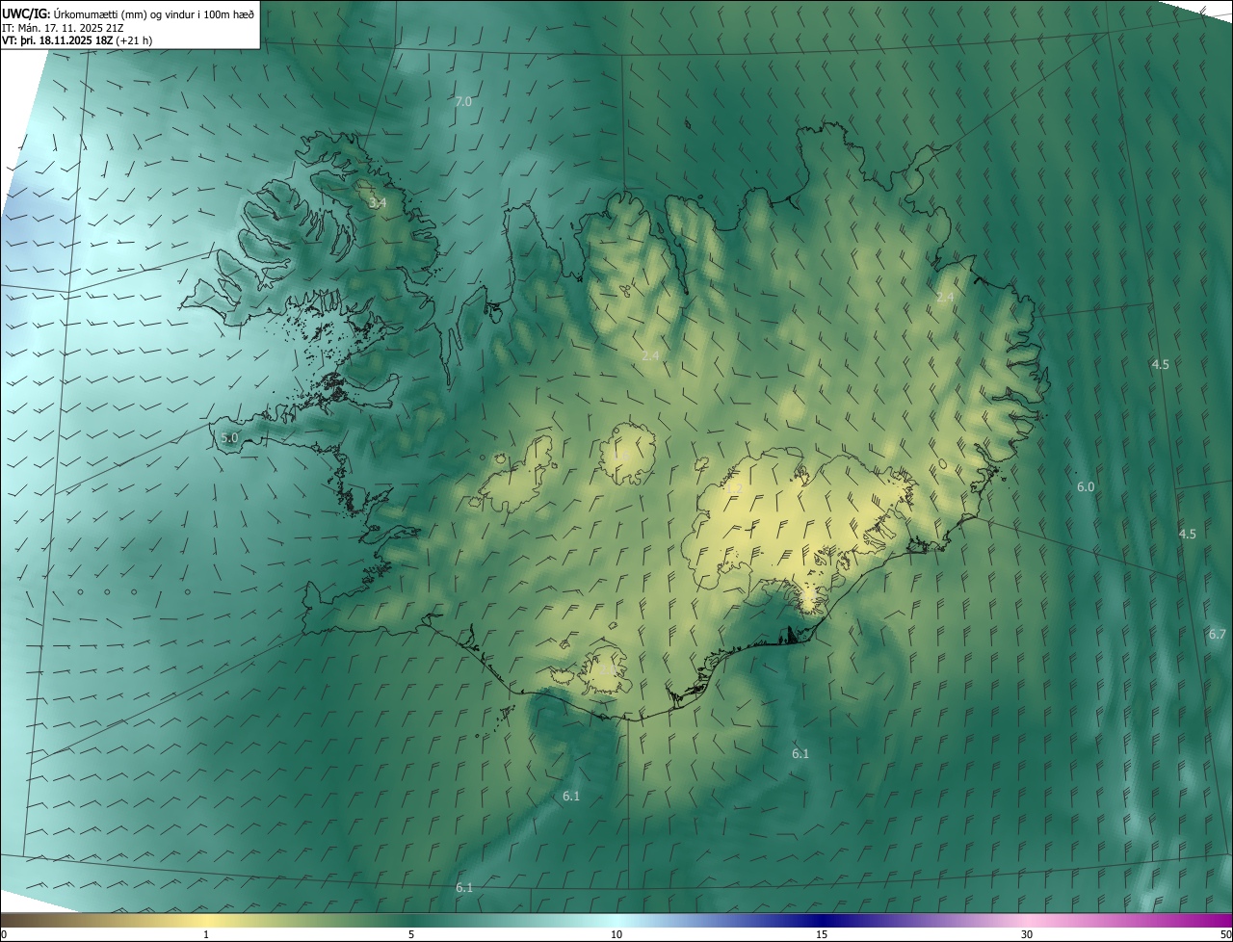Click the '5' tick on the colour scale
This screenshot has height=942, width=1233.
[x=411, y=934]
